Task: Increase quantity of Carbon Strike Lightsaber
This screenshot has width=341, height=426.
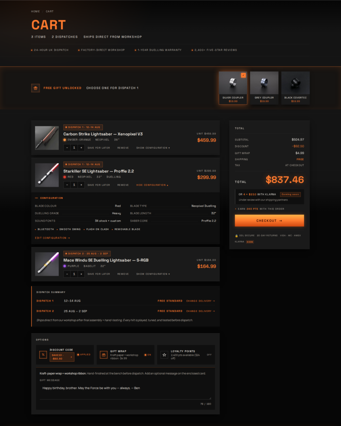Action: (x=81, y=148)
